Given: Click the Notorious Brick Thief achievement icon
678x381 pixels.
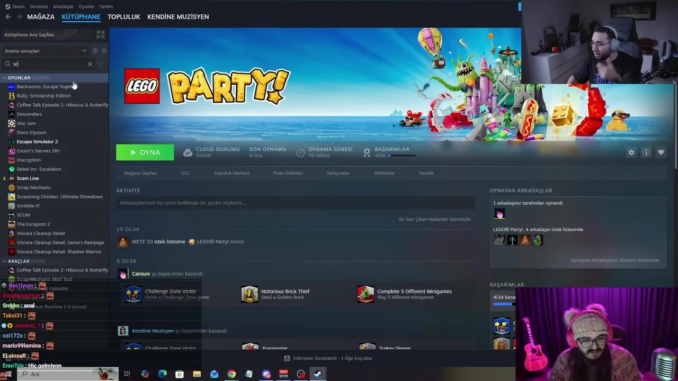Looking at the screenshot, I should click(x=249, y=294).
